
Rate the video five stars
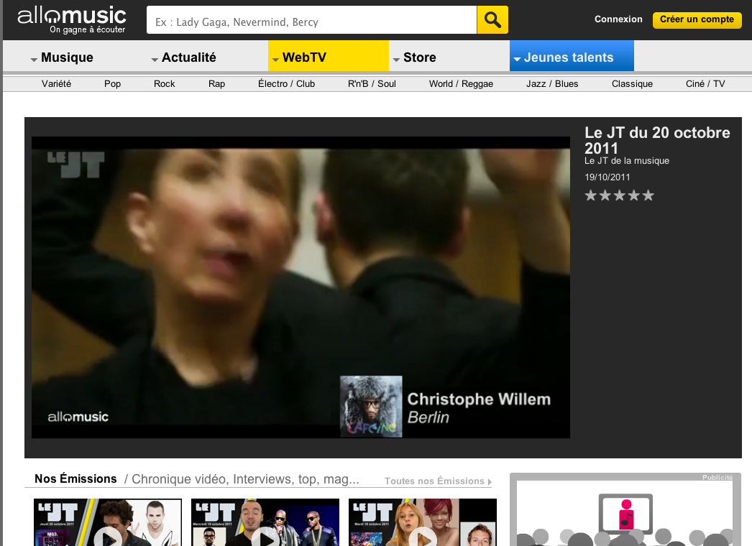(648, 195)
